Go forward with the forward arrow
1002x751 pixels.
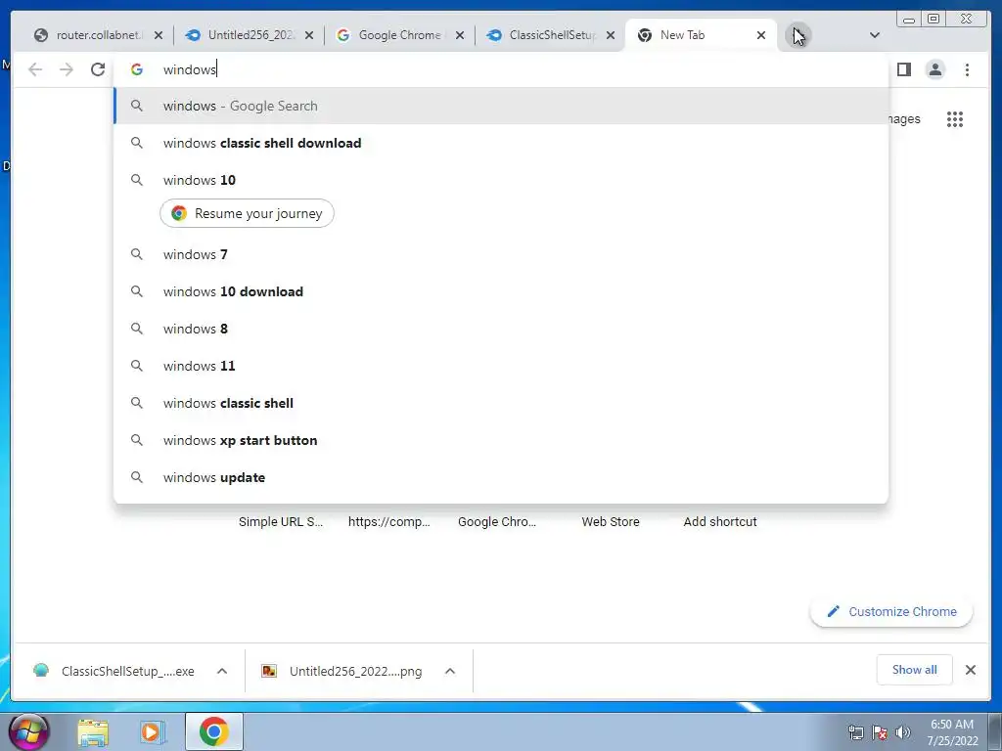coord(67,69)
